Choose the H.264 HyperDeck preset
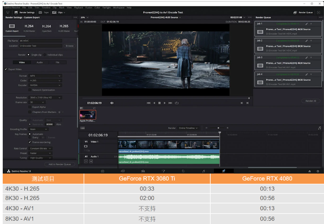This screenshot has height=224, width=324. click(47, 28)
